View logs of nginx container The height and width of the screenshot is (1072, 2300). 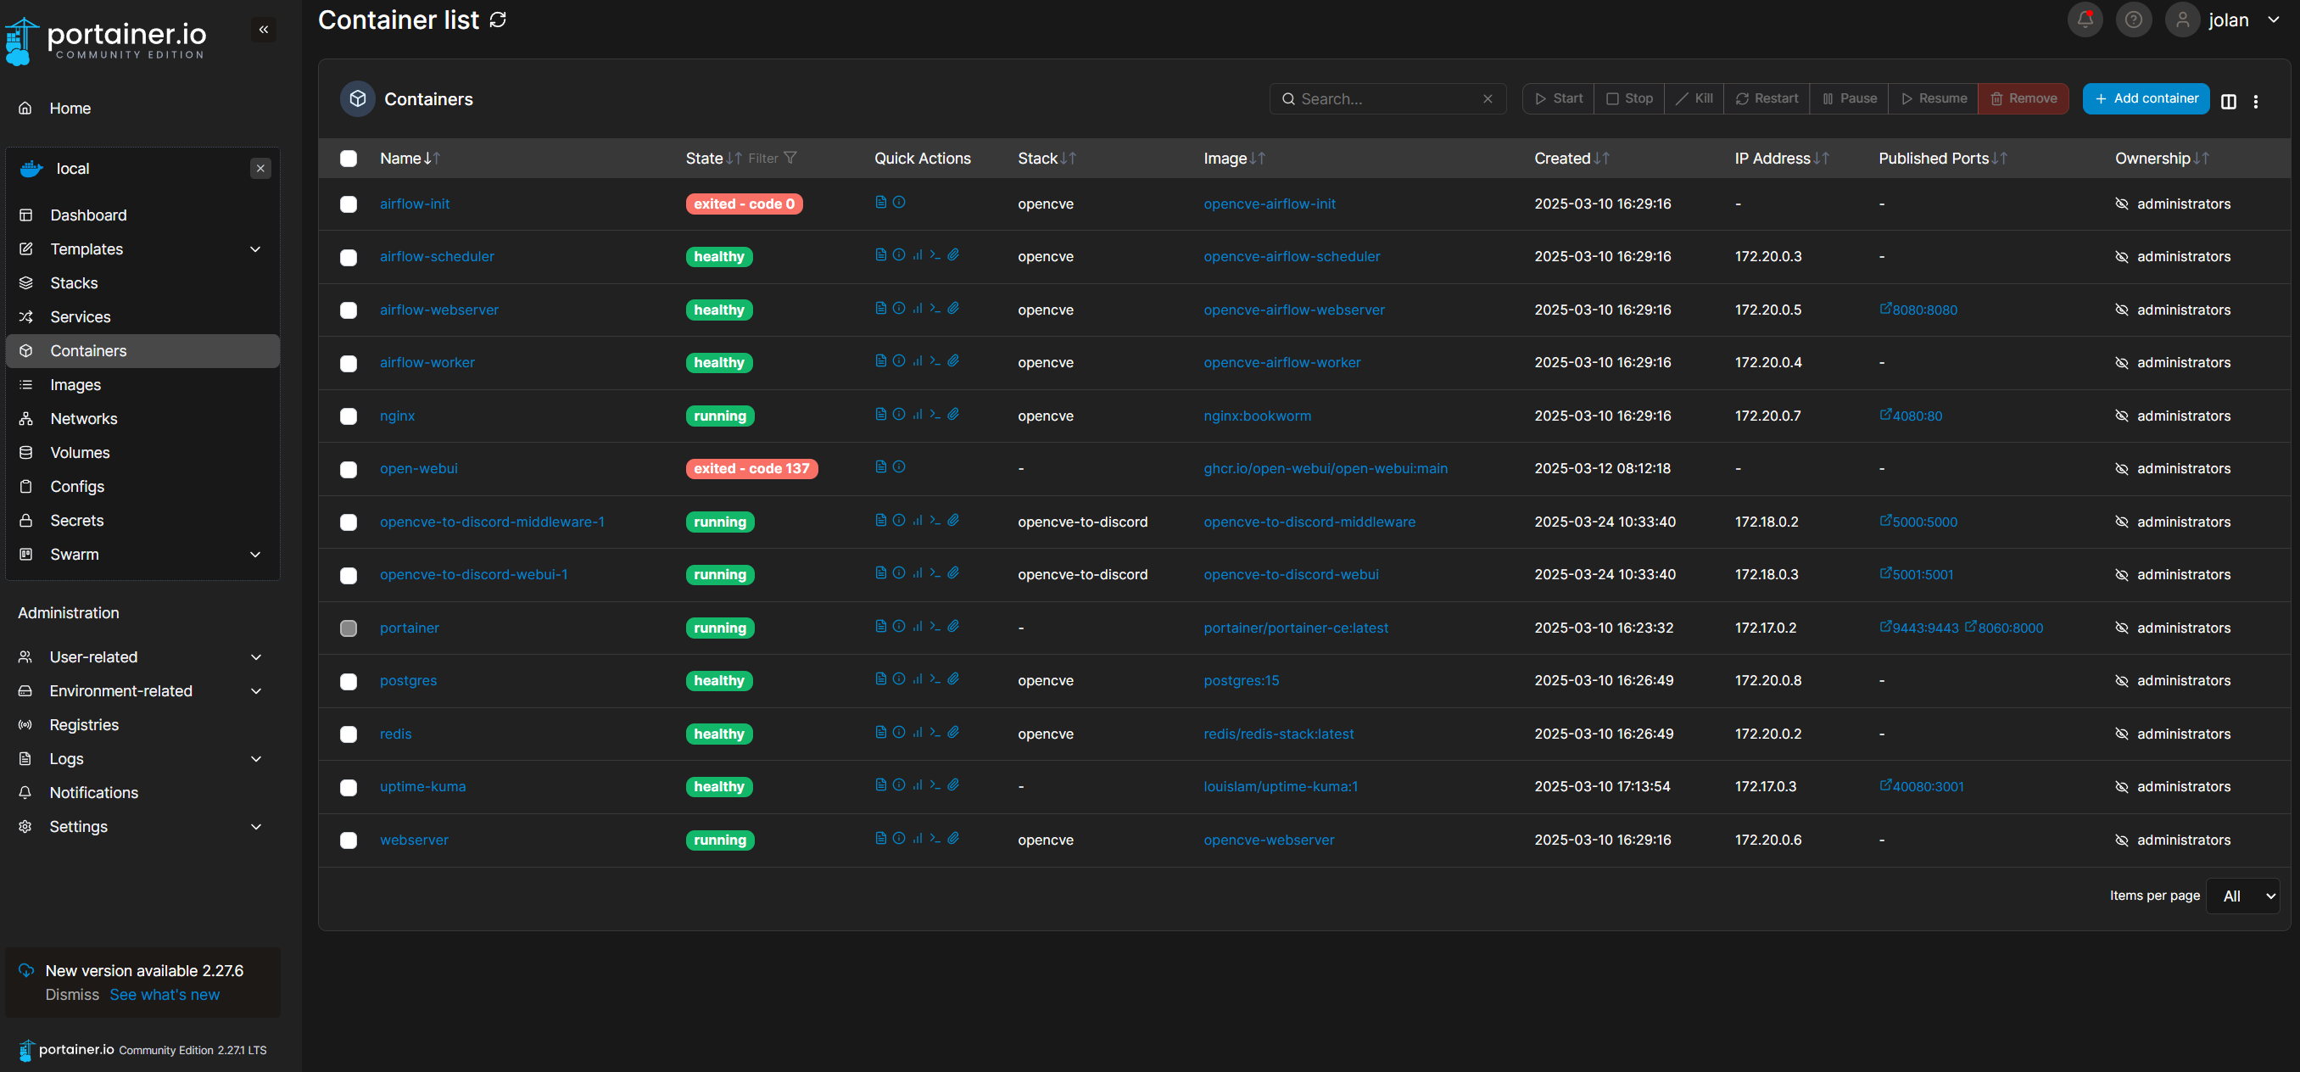pos(880,414)
